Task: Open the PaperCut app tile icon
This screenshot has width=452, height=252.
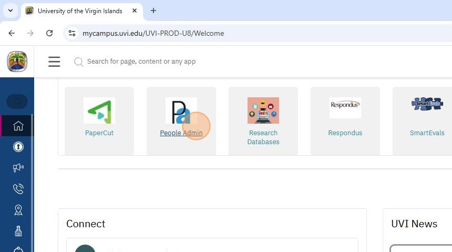Action: tap(99, 110)
